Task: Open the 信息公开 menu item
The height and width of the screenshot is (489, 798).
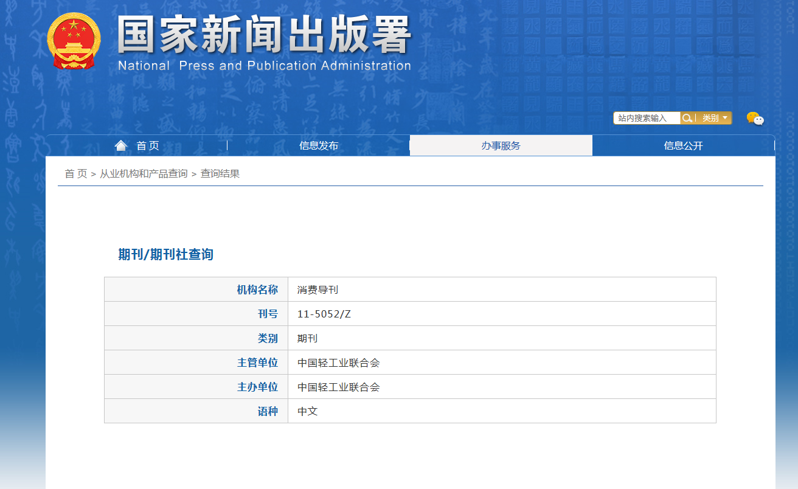Action: point(683,145)
